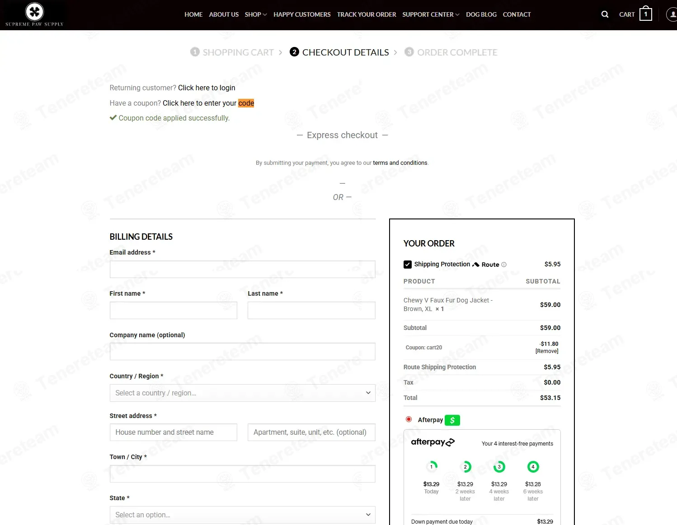Click the Order Complete step

click(451, 52)
